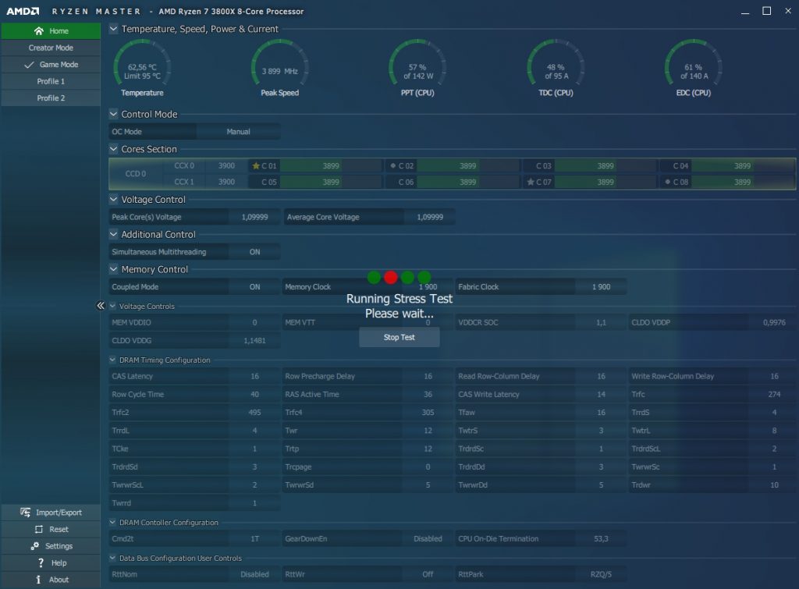Click the Reset button
Screen dimensions: 799x589
click(x=51, y=530)
